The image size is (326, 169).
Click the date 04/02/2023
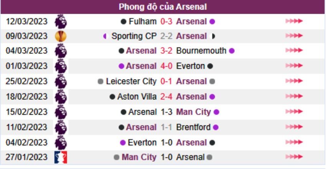coord(26,143)
